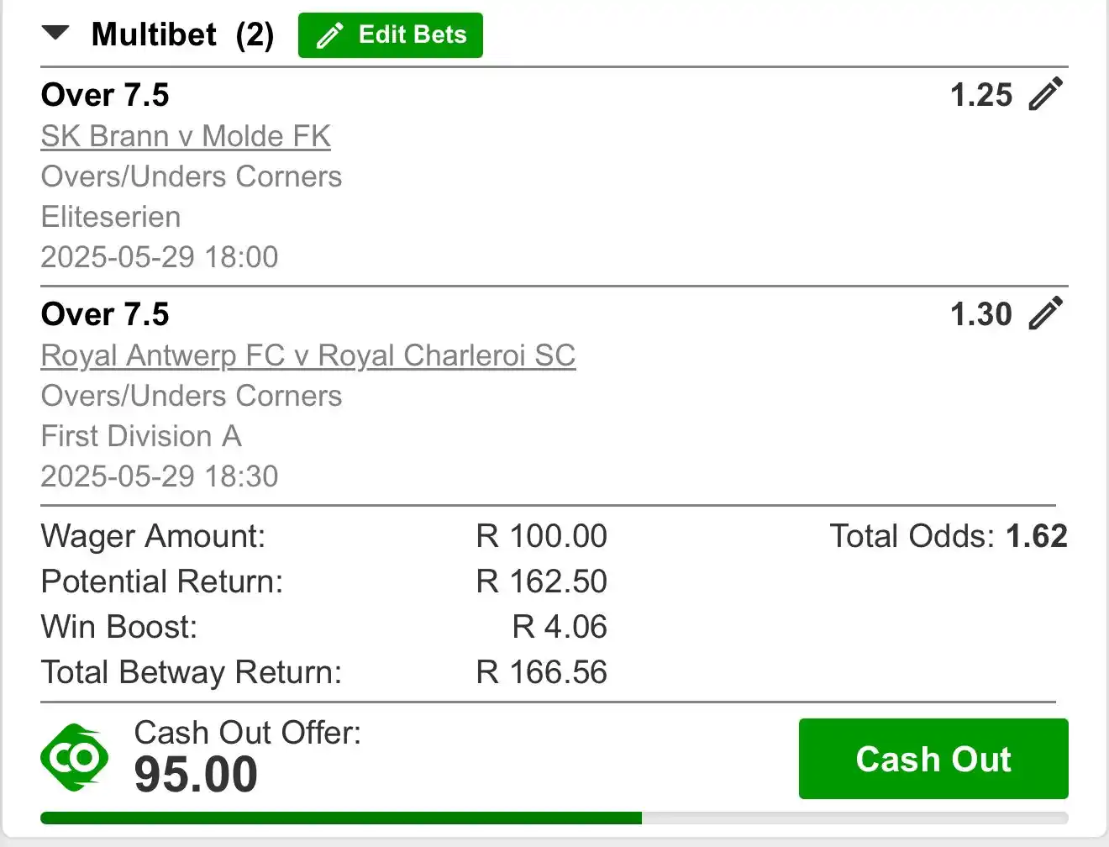Click the Wager Amount R 100.00 value
This screenshot has width=1109, height=847.
coord(542,536)
